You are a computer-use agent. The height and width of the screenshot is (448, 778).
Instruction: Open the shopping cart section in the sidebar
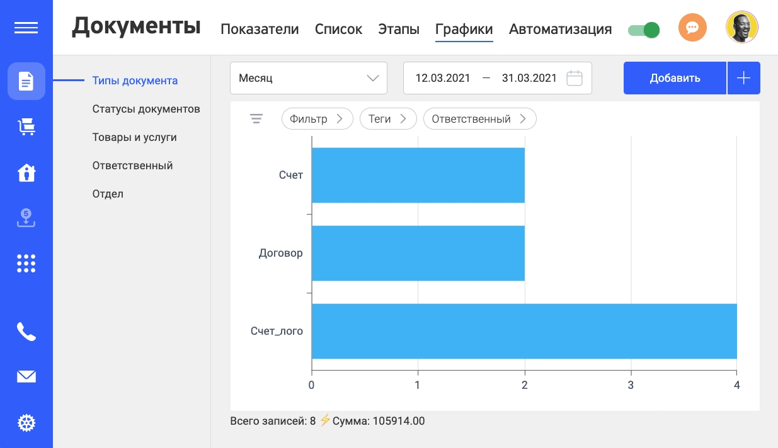coord(26,126)
